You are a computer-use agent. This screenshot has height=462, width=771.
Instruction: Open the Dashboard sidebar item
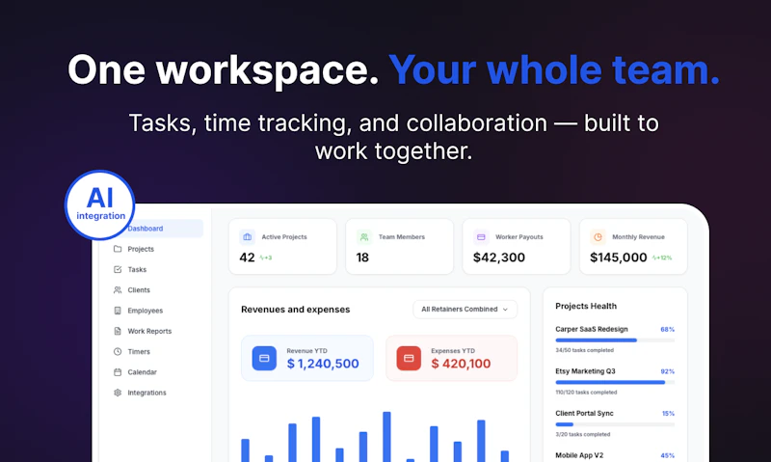point(156,229)
